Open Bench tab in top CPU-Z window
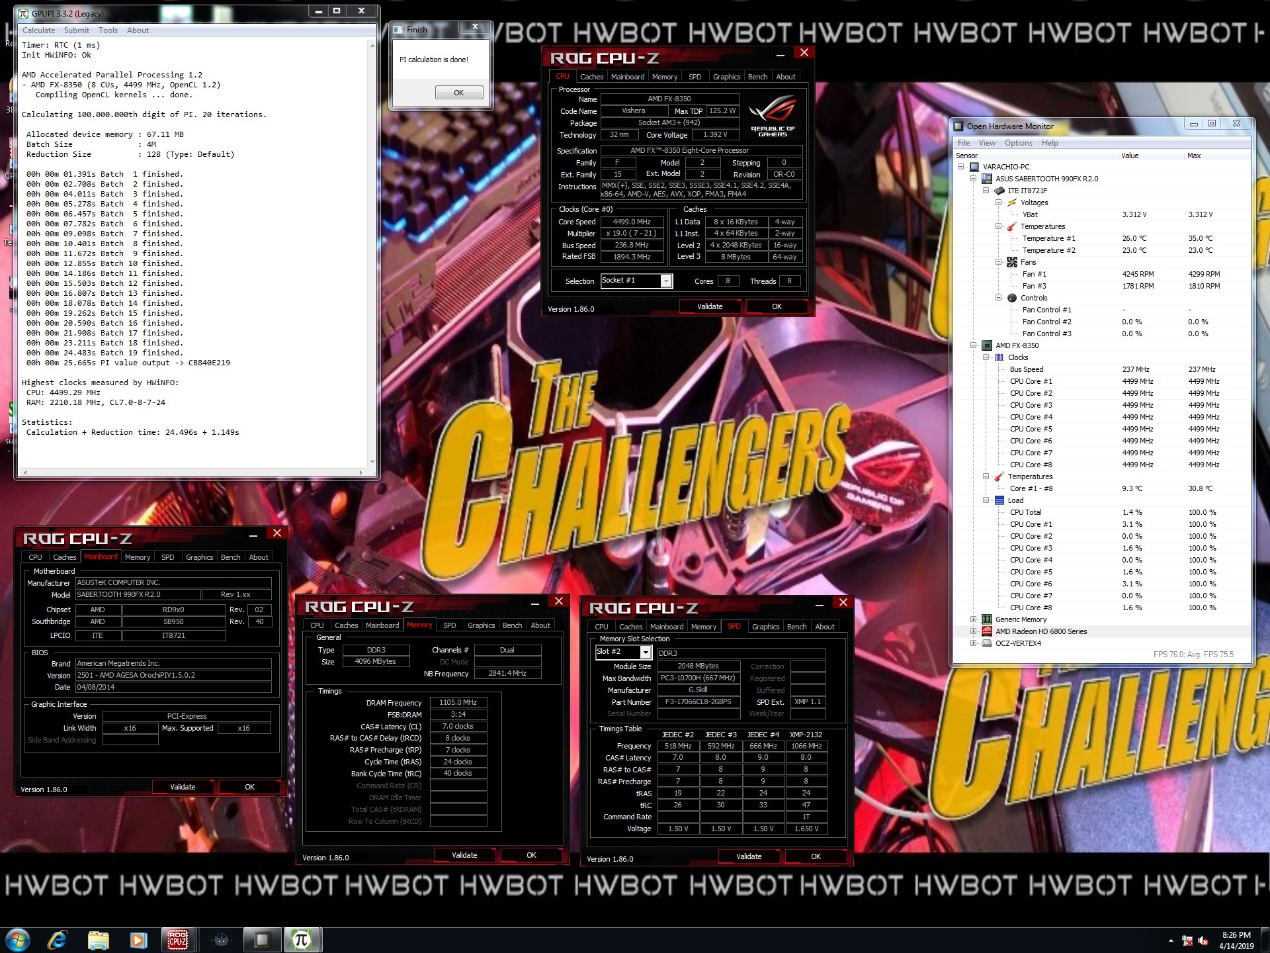 757,77
